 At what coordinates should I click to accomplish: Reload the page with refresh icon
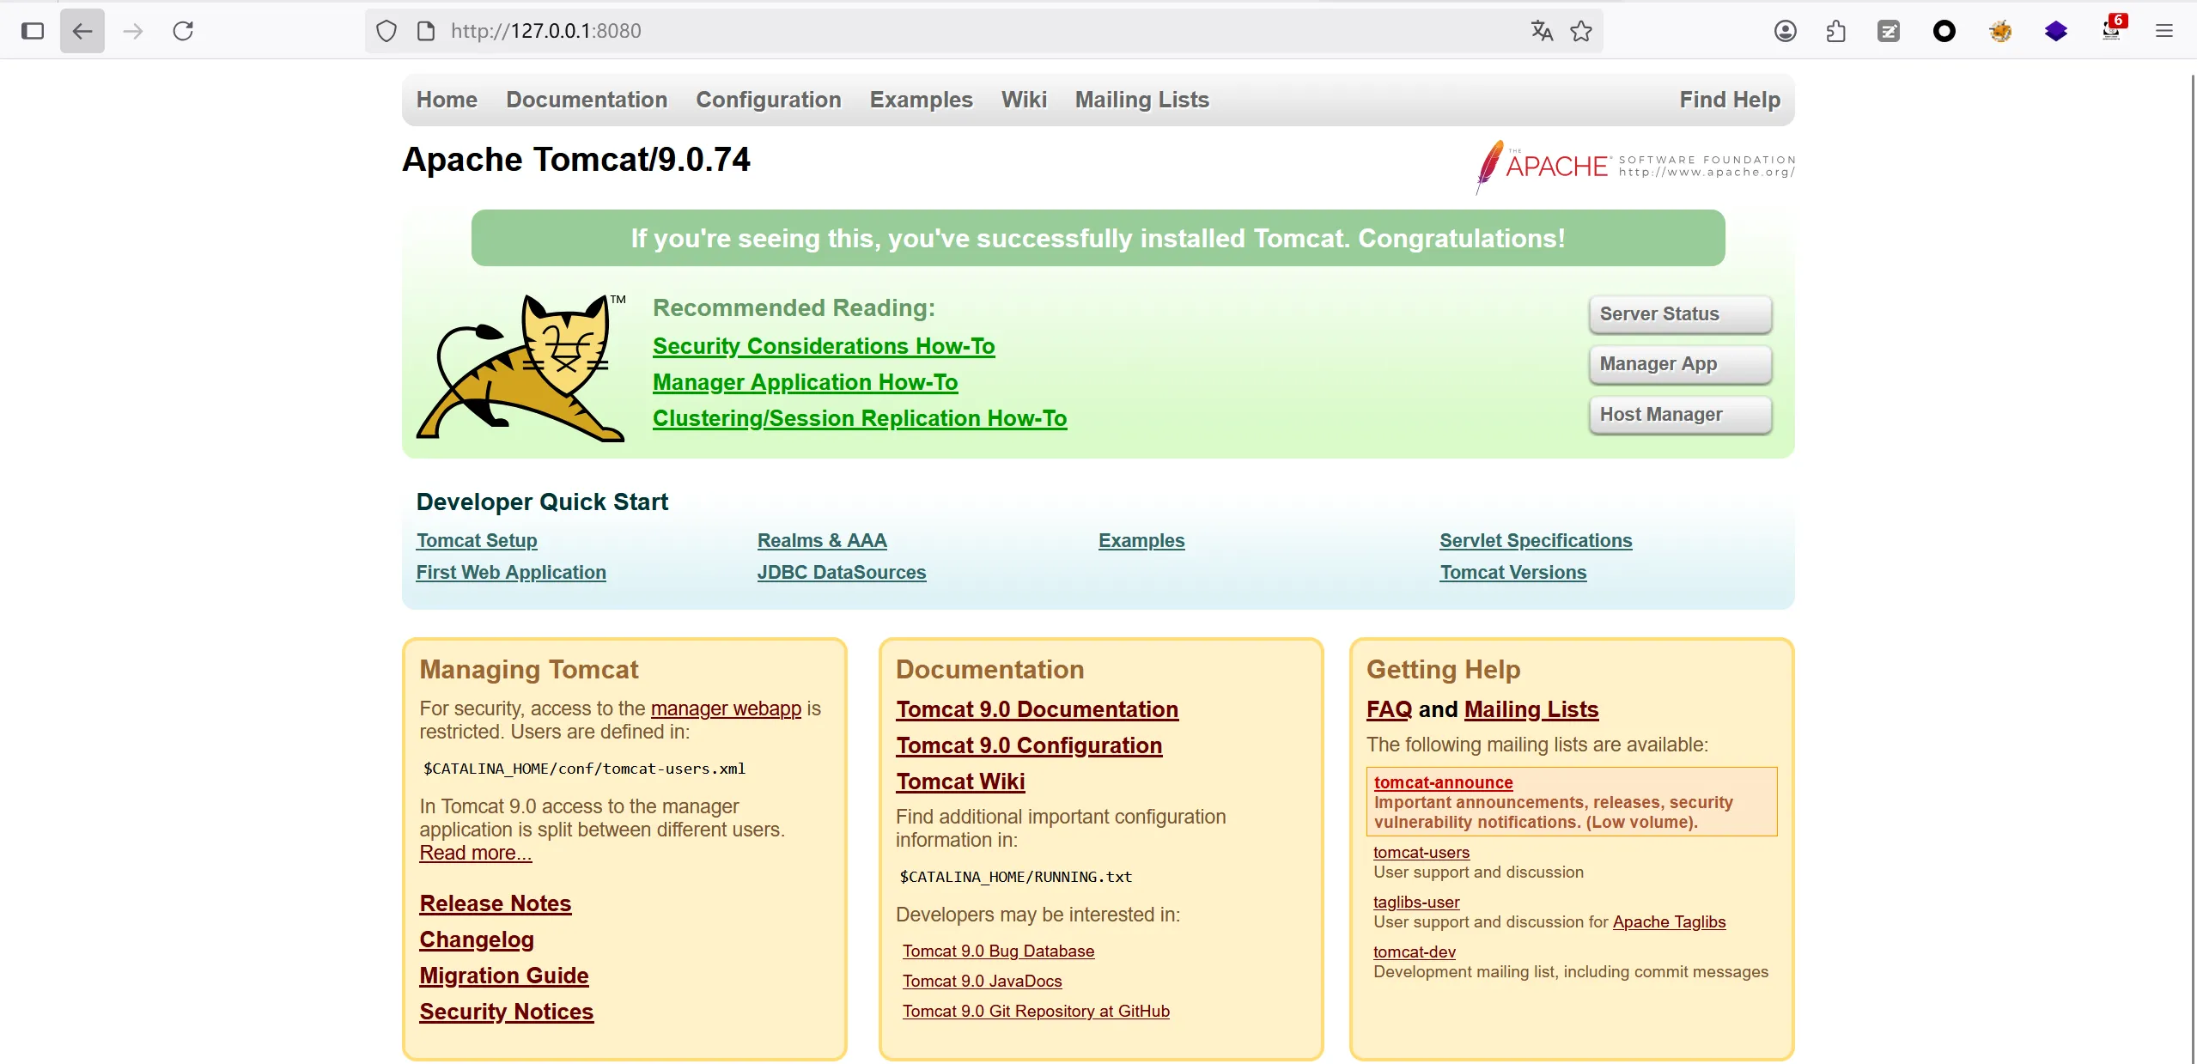click(183, 32)
